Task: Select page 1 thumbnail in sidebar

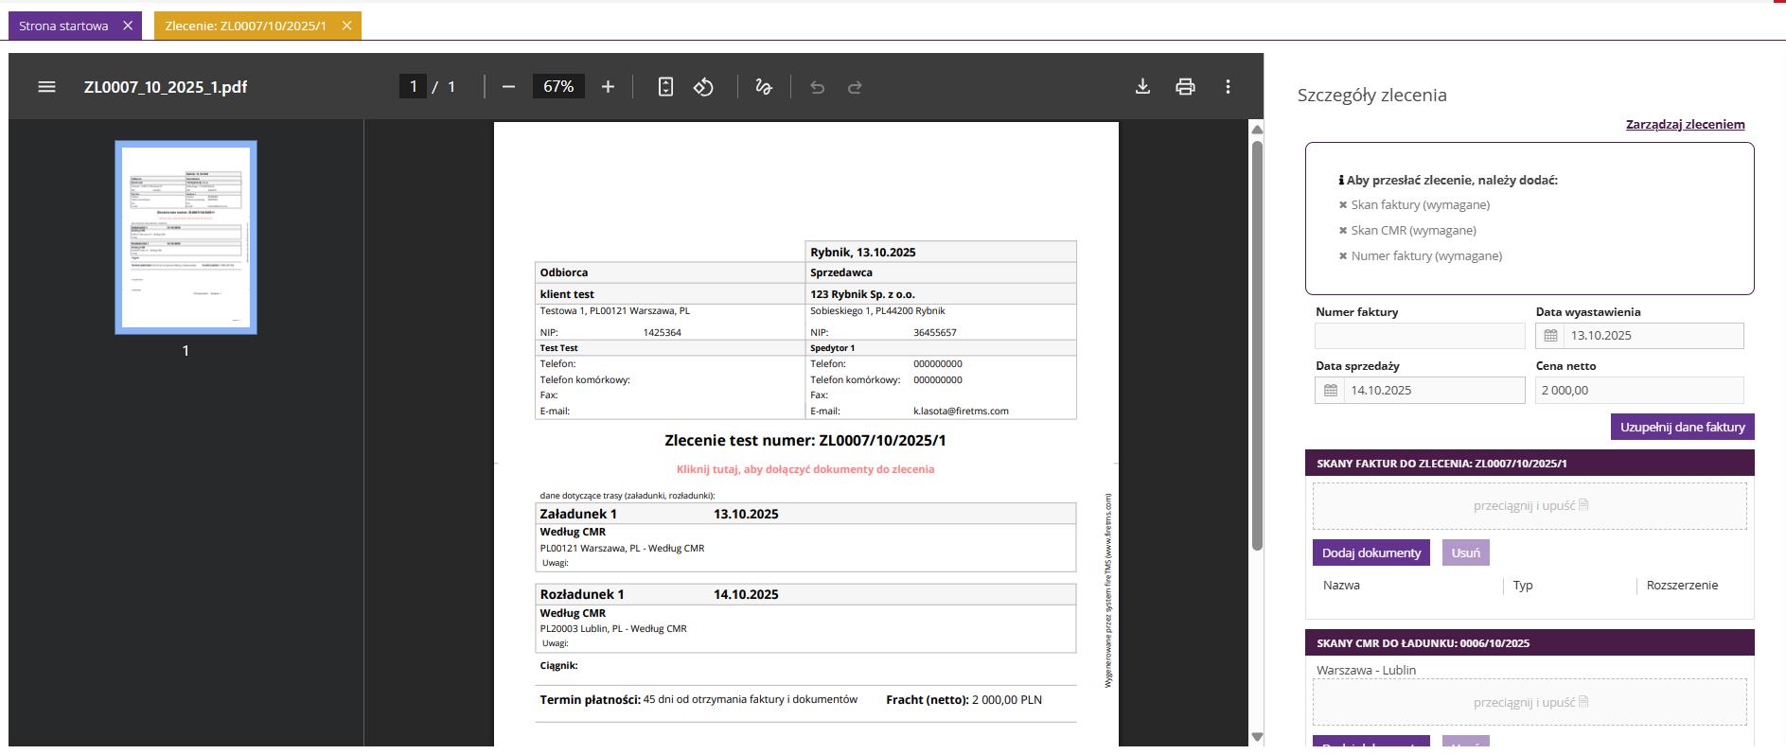Action: click(x=186, y=237)
